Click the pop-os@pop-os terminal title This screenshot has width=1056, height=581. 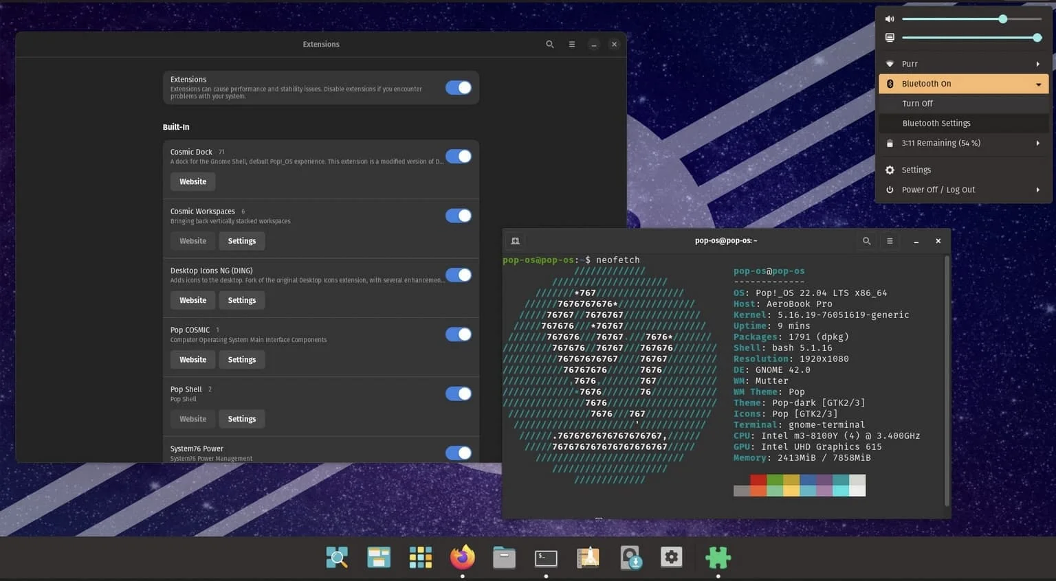click(726, 241)
